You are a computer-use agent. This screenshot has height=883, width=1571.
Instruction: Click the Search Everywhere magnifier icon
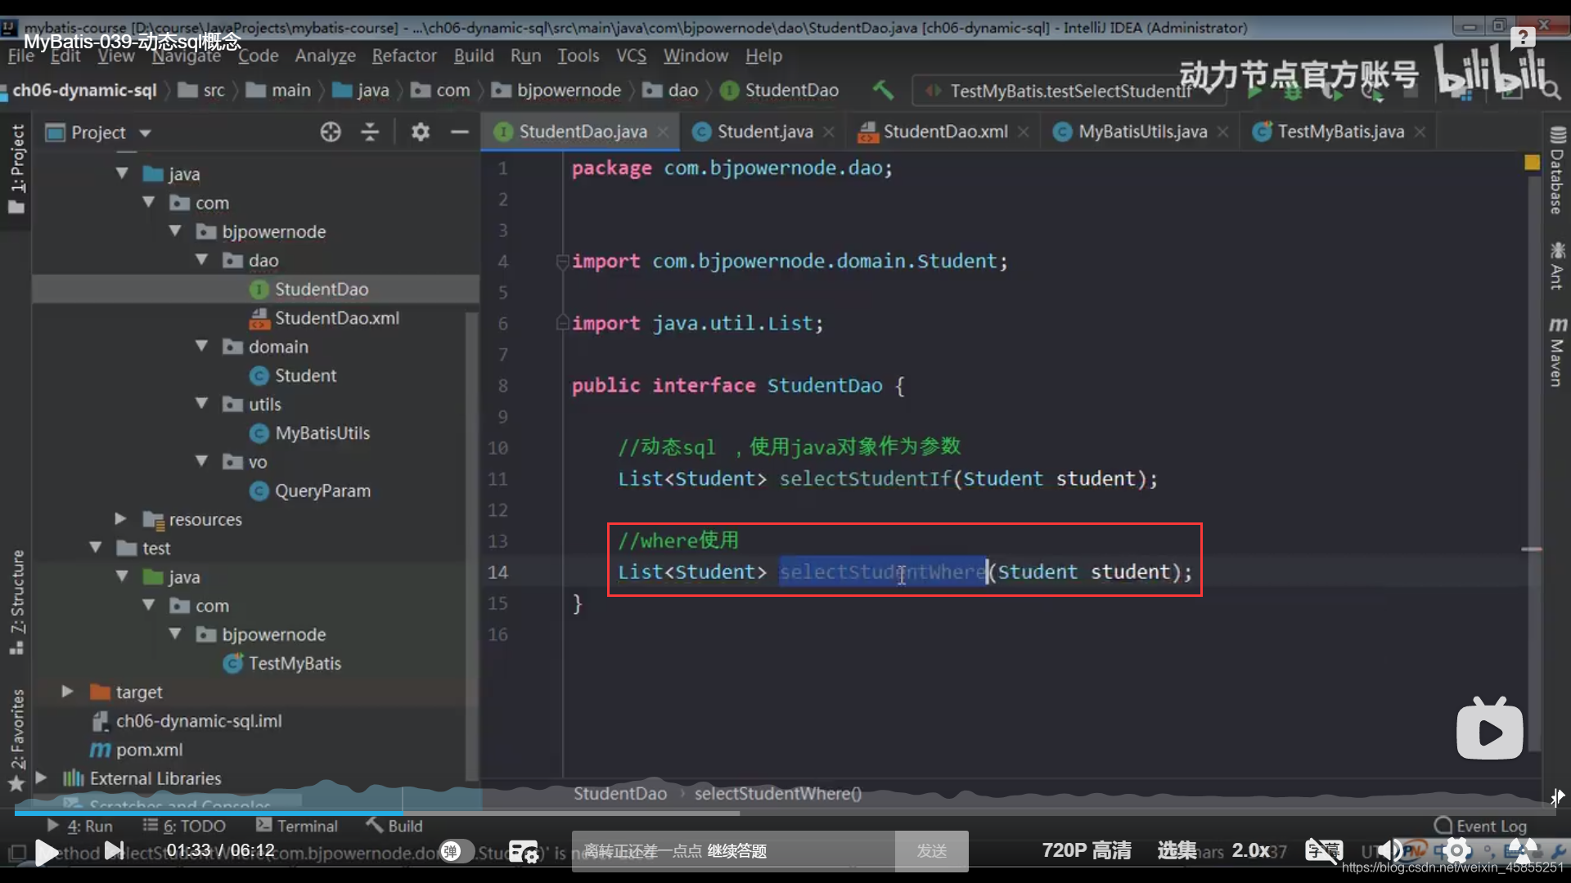click(1551, 91)
